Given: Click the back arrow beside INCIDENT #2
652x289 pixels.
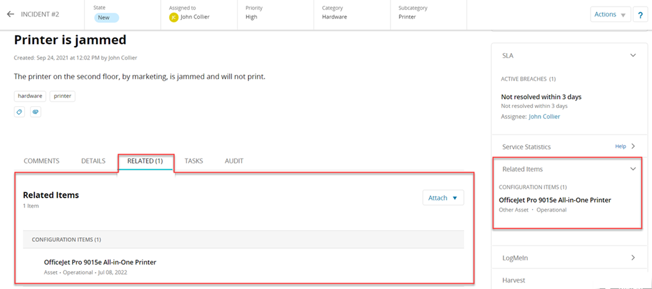Looking at the screenshot, I should coord(10,14).
